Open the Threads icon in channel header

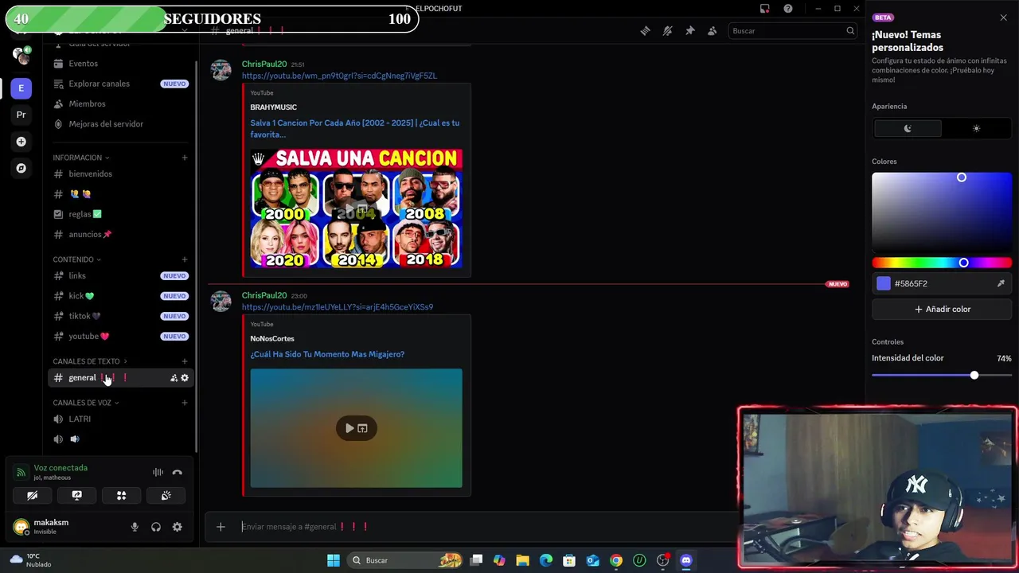pos(646,31)
